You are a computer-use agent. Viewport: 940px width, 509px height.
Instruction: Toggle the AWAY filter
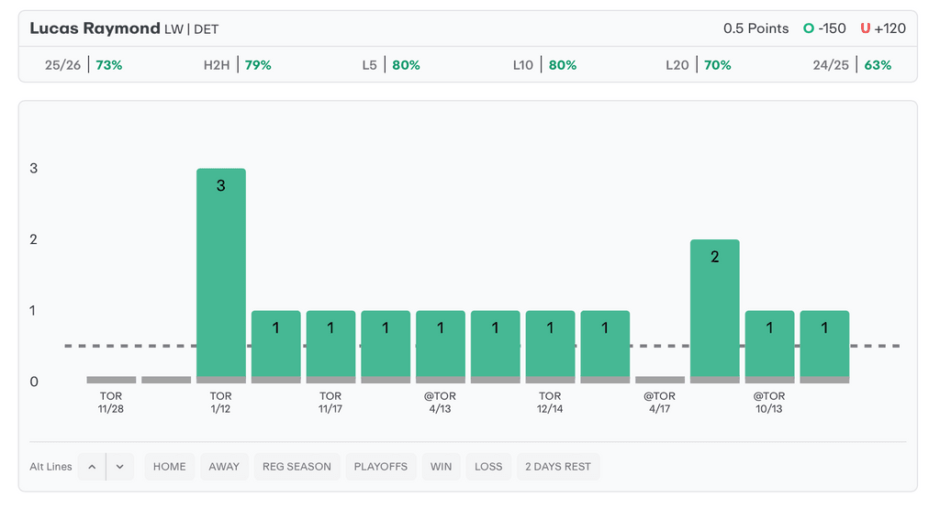coord(224,467)
